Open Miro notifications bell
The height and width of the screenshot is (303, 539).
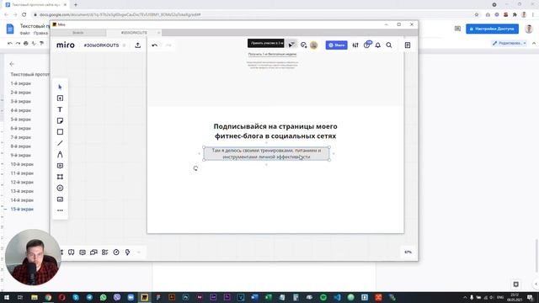[378, 45]
